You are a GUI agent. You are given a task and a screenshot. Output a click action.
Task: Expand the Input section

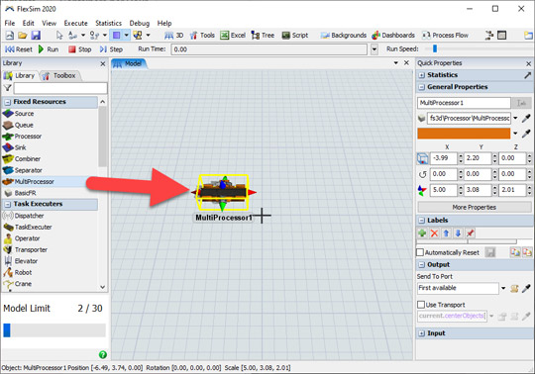(422, 333)
